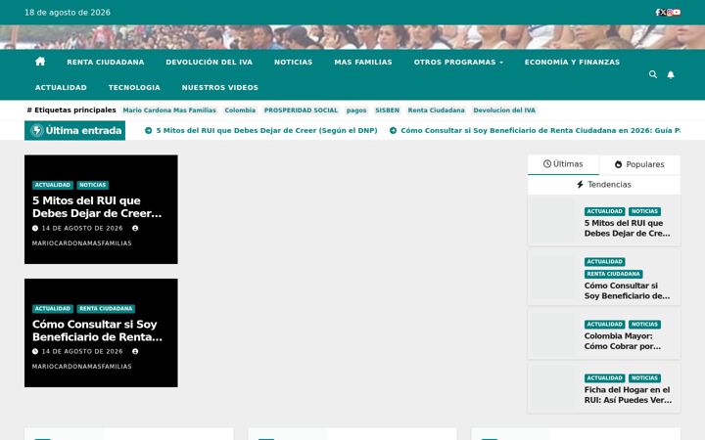This screenshot has width=705, height=440.
Task: Open Devolución del IVA menu item
Action: click(x=210, y=62)
